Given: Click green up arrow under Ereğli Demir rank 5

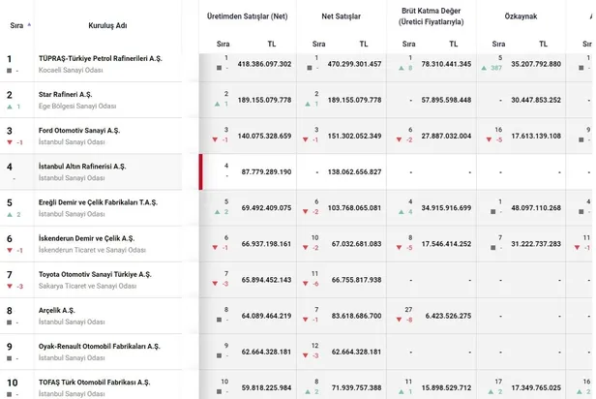Looking at the screenshot, I should click(x=10, y=213).
